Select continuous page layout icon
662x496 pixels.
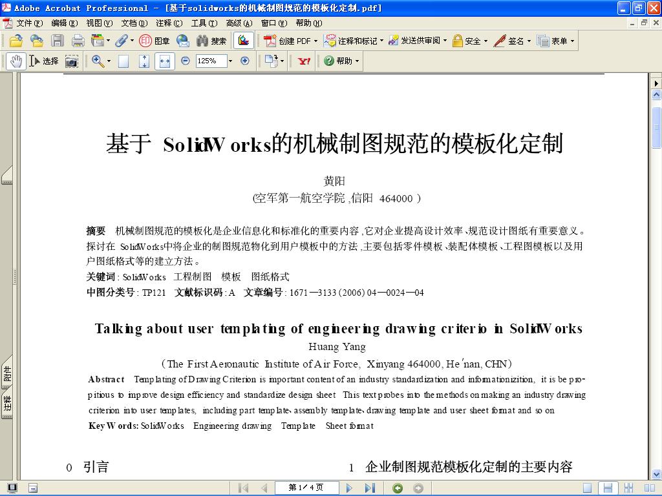608,488
